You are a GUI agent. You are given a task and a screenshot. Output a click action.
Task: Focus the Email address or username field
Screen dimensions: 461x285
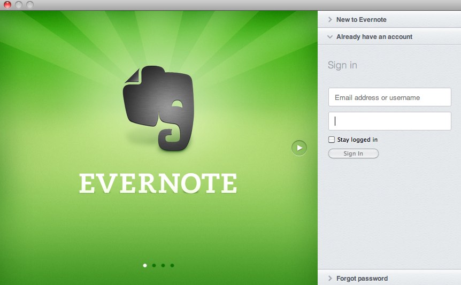click(389, 97)
